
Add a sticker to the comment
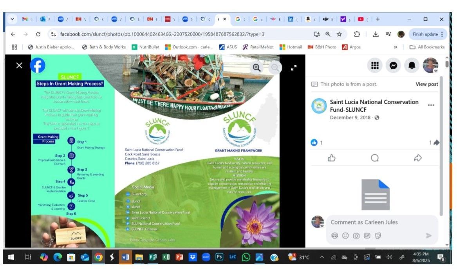378,235
